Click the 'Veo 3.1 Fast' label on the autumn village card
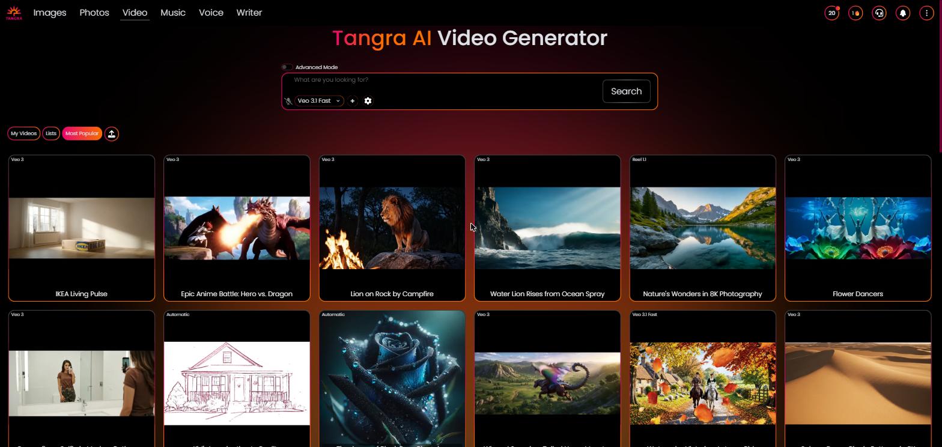This screenshot has width=942, height=447. pos(645,314)
